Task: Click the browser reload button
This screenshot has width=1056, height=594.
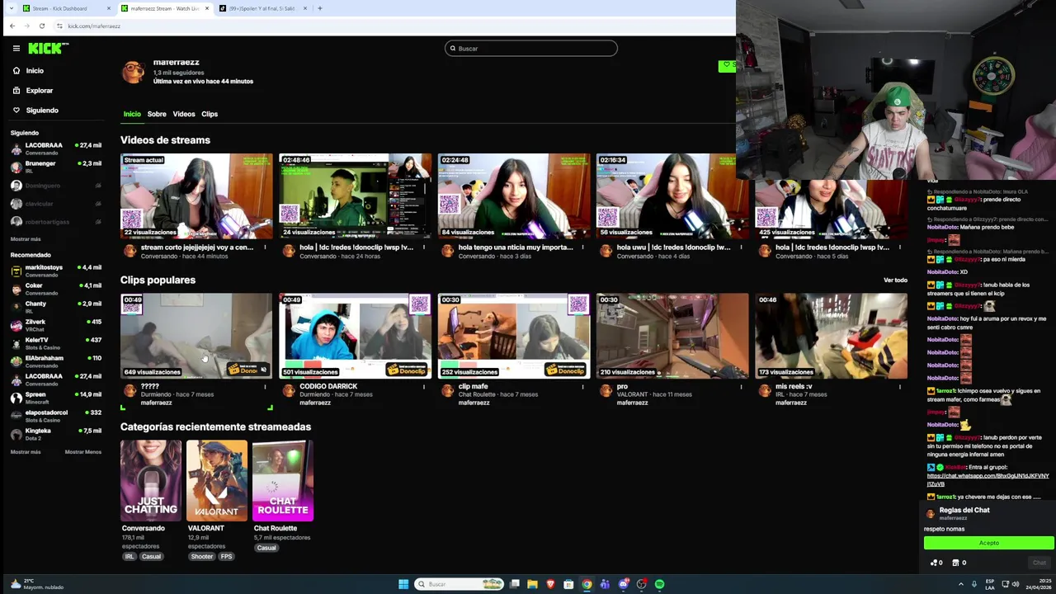Action: point(42,26)
